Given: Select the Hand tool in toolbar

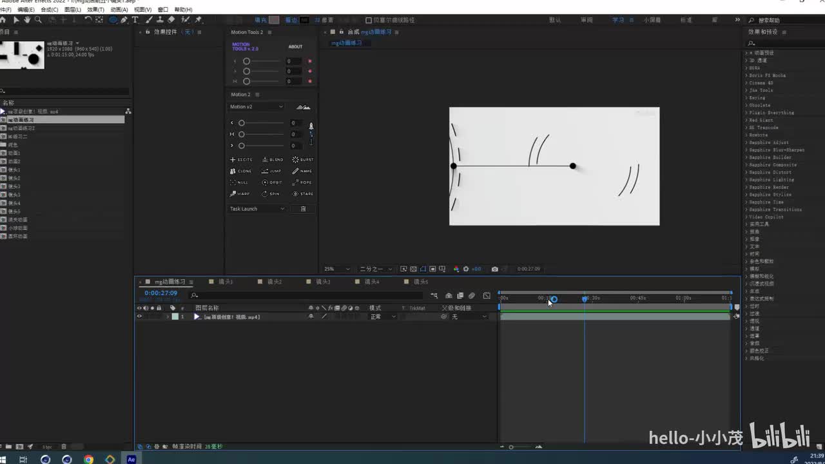Looking at the screenshot, I should [27, 20].
